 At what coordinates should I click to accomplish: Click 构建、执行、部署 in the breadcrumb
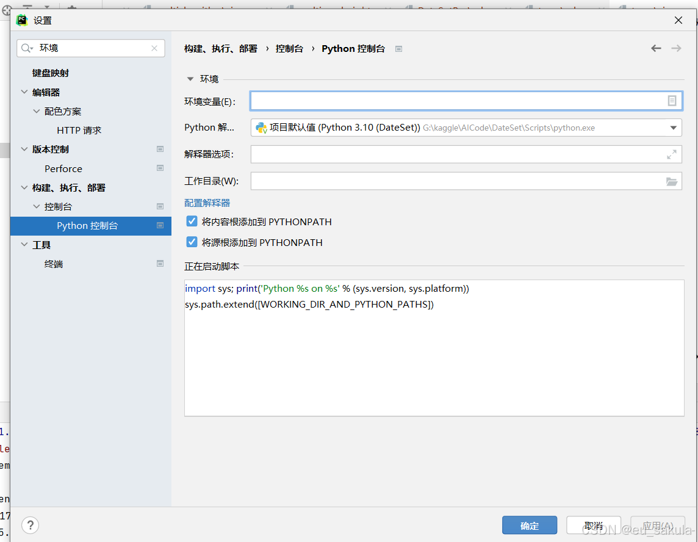221,49
